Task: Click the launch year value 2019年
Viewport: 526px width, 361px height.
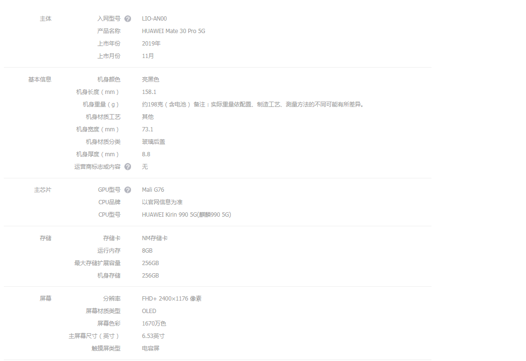Action: coord(151,44)
